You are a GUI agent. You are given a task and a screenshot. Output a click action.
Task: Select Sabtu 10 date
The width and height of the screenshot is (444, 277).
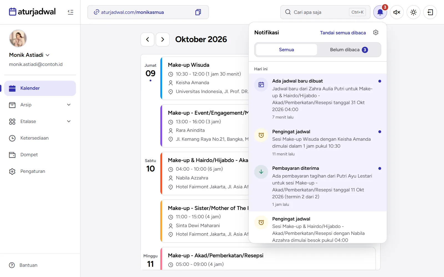tap(150, 166)
